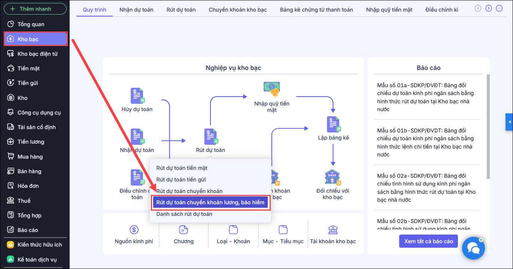513x269 pixels.
Task: Open Kiến thức hữu ích
Action: click(35, 245)
